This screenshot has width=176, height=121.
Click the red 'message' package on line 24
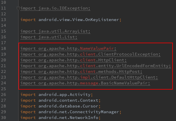(89, 83)
